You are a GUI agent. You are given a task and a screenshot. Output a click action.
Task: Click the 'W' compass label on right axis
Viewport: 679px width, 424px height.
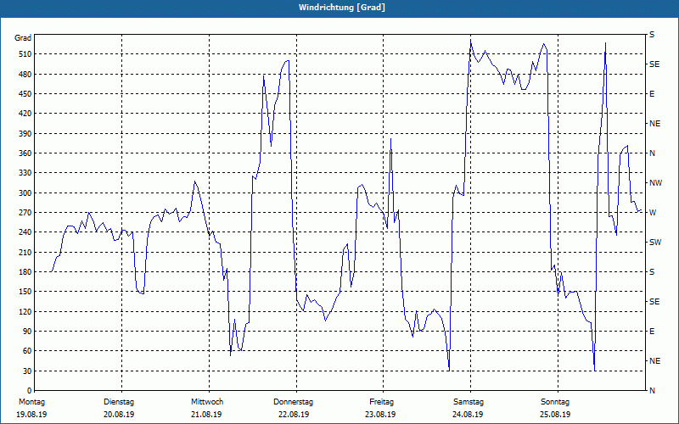click(x=653, y=213)
